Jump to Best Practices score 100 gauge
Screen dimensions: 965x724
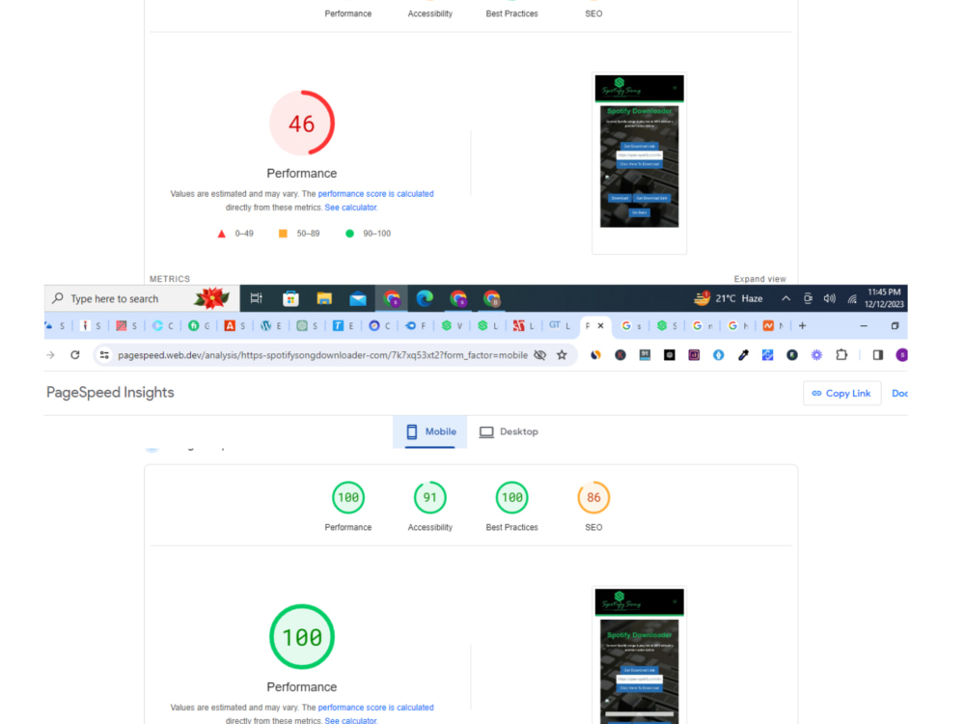[x=512, y=497]
